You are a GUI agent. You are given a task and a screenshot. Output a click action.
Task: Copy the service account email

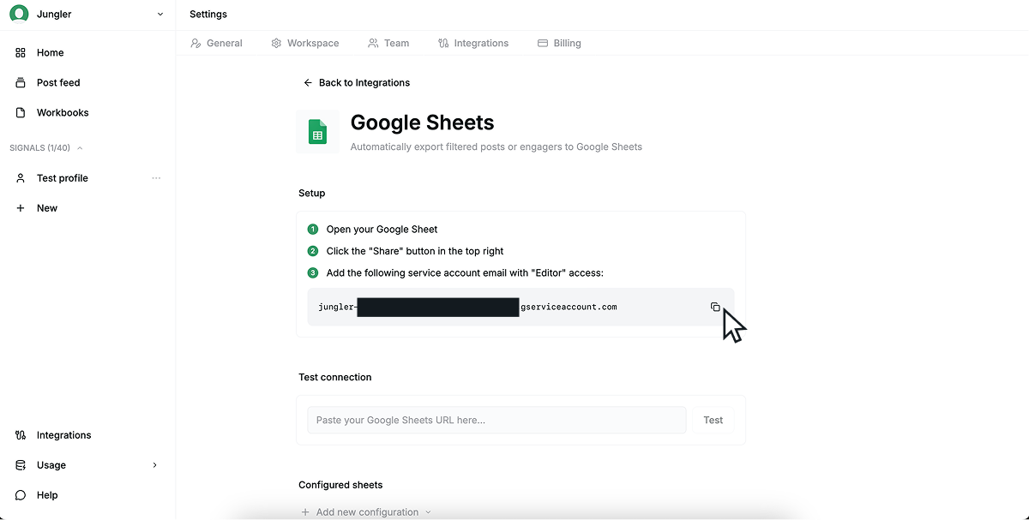pos(715,307)
